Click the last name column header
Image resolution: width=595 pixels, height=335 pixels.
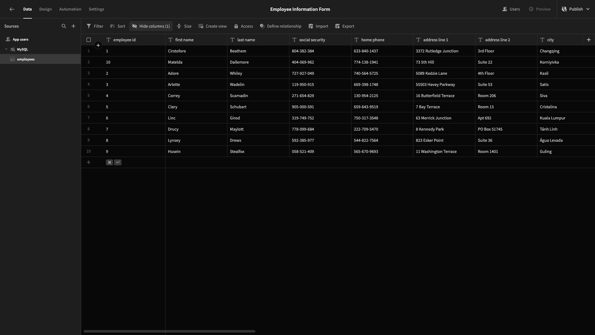tap(258, 40)
